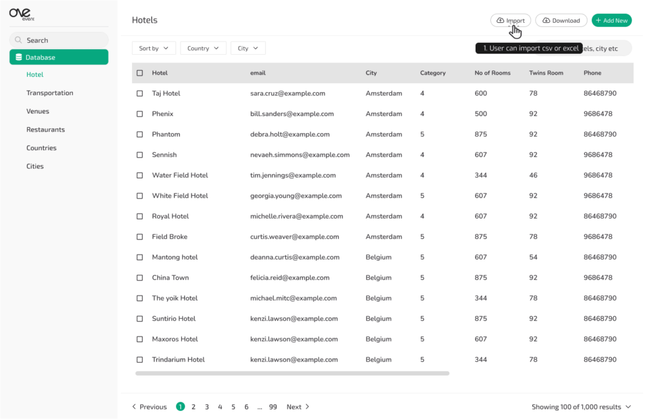
Task: Check the Taj Hotel row checkbox
Action: 140,93
